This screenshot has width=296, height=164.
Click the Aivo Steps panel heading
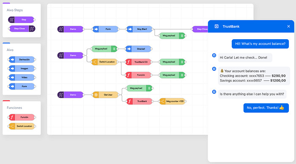(x=15, y=10)
